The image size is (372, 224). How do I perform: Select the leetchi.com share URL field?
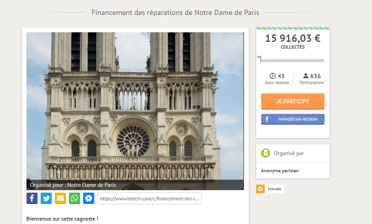tap(150, 199)
